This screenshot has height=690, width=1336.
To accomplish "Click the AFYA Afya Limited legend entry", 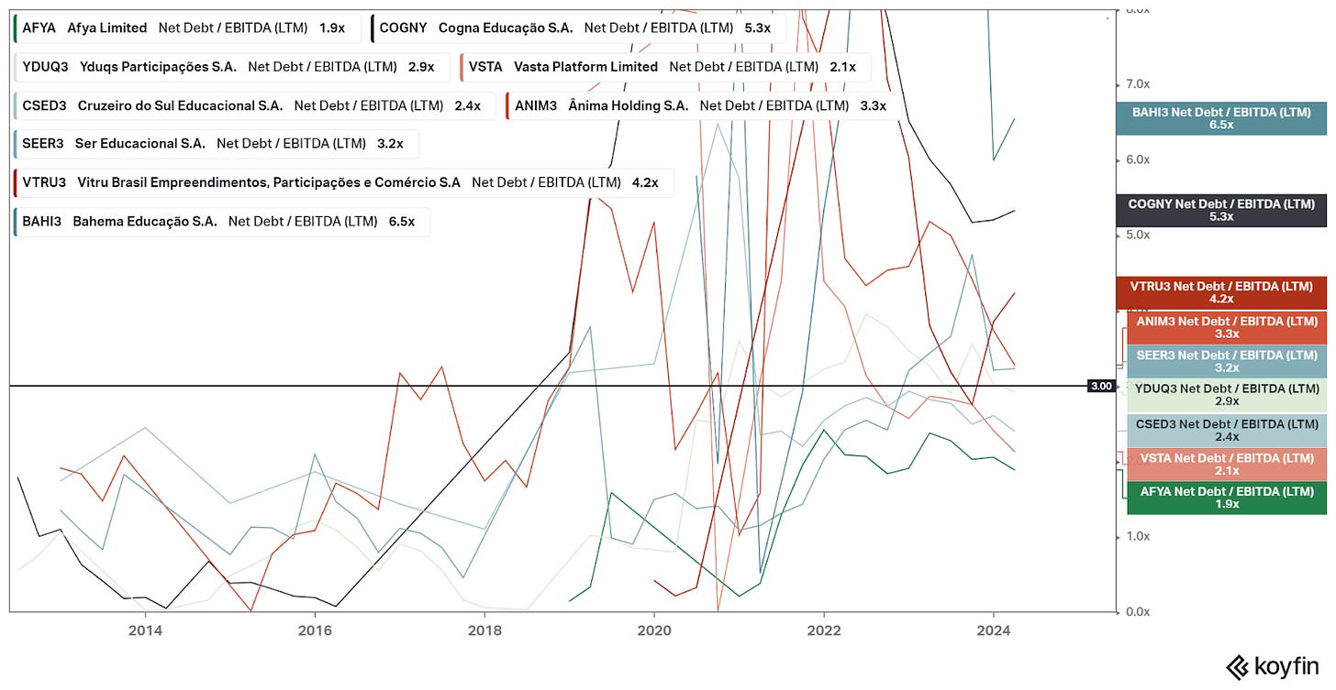I will coord(186,28).
